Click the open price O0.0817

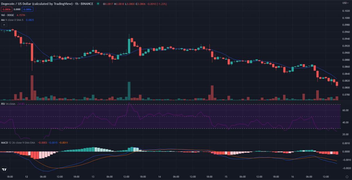pos(108,4)
